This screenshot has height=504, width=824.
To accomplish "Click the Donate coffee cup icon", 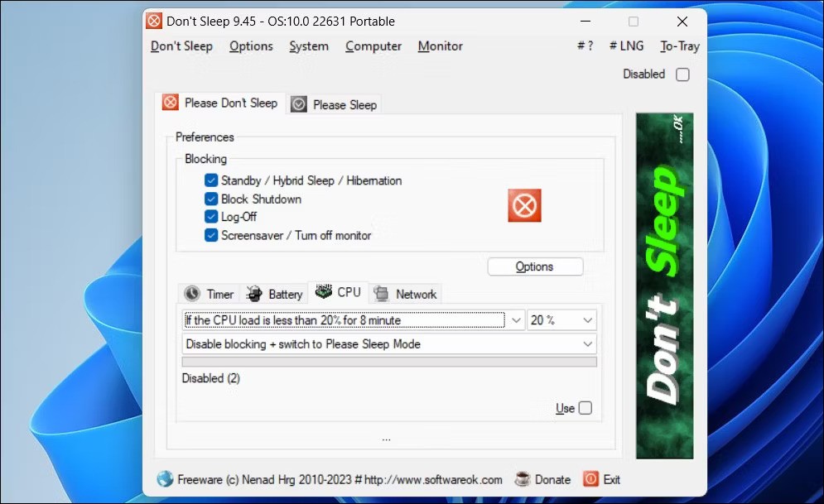I will [x=522, y=479].
